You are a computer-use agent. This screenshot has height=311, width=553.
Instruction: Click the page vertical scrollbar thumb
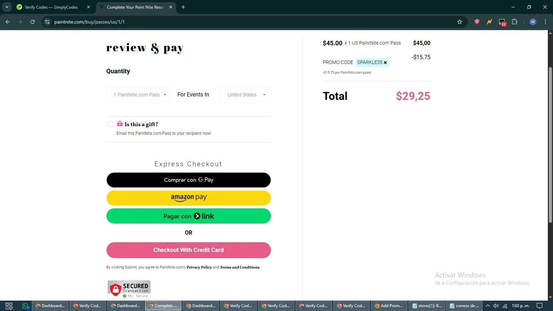click(x=550, y=145)
